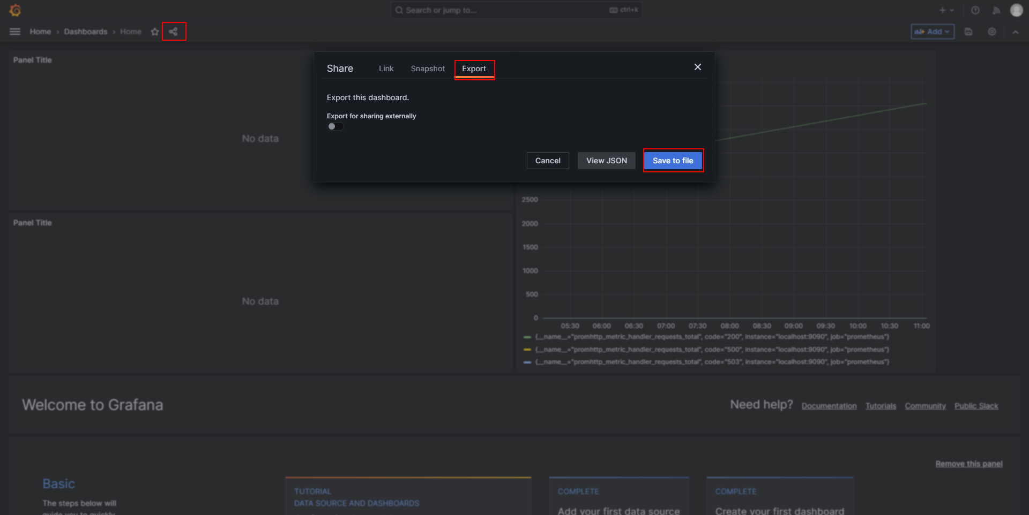The image size is (1029, 515).
Task: Toggle Export for sharing externally switch
Action: coord(335,126)
